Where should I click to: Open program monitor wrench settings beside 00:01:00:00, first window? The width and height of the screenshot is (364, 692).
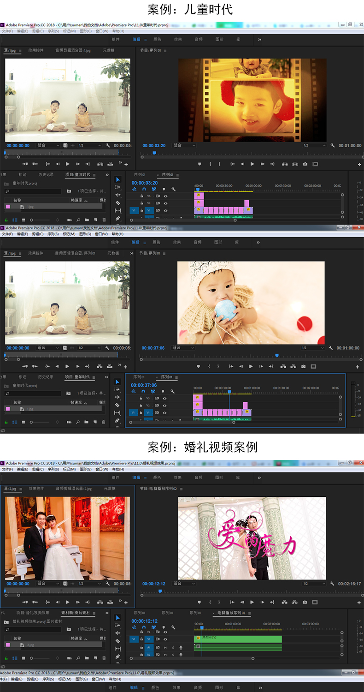click(x=332, y=145)
